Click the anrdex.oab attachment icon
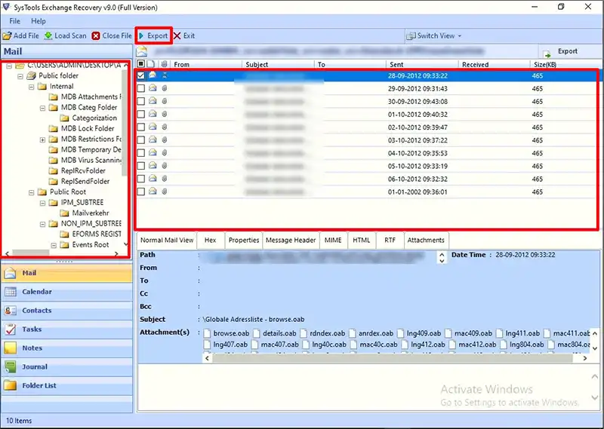The image size is (604, 429). click(353, 333)
